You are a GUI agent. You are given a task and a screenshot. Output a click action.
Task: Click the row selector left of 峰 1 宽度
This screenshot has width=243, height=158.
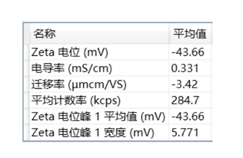point(26,132)
